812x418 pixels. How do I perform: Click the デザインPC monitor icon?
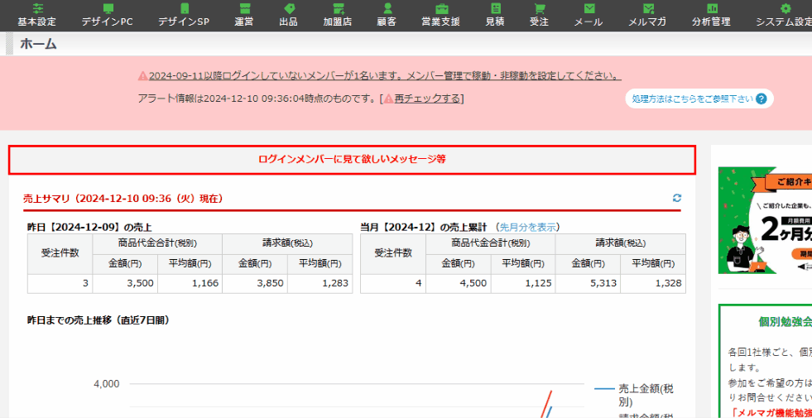[x=107, y=8]
